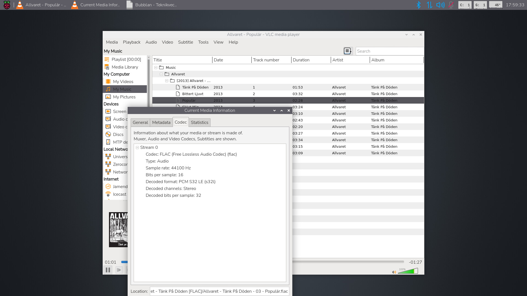
Task: Select Icecast radio directory
Action: pos(116,194)
